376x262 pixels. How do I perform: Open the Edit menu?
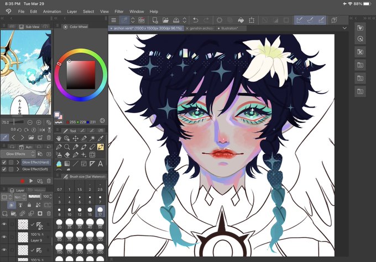[x=34, y=12]
